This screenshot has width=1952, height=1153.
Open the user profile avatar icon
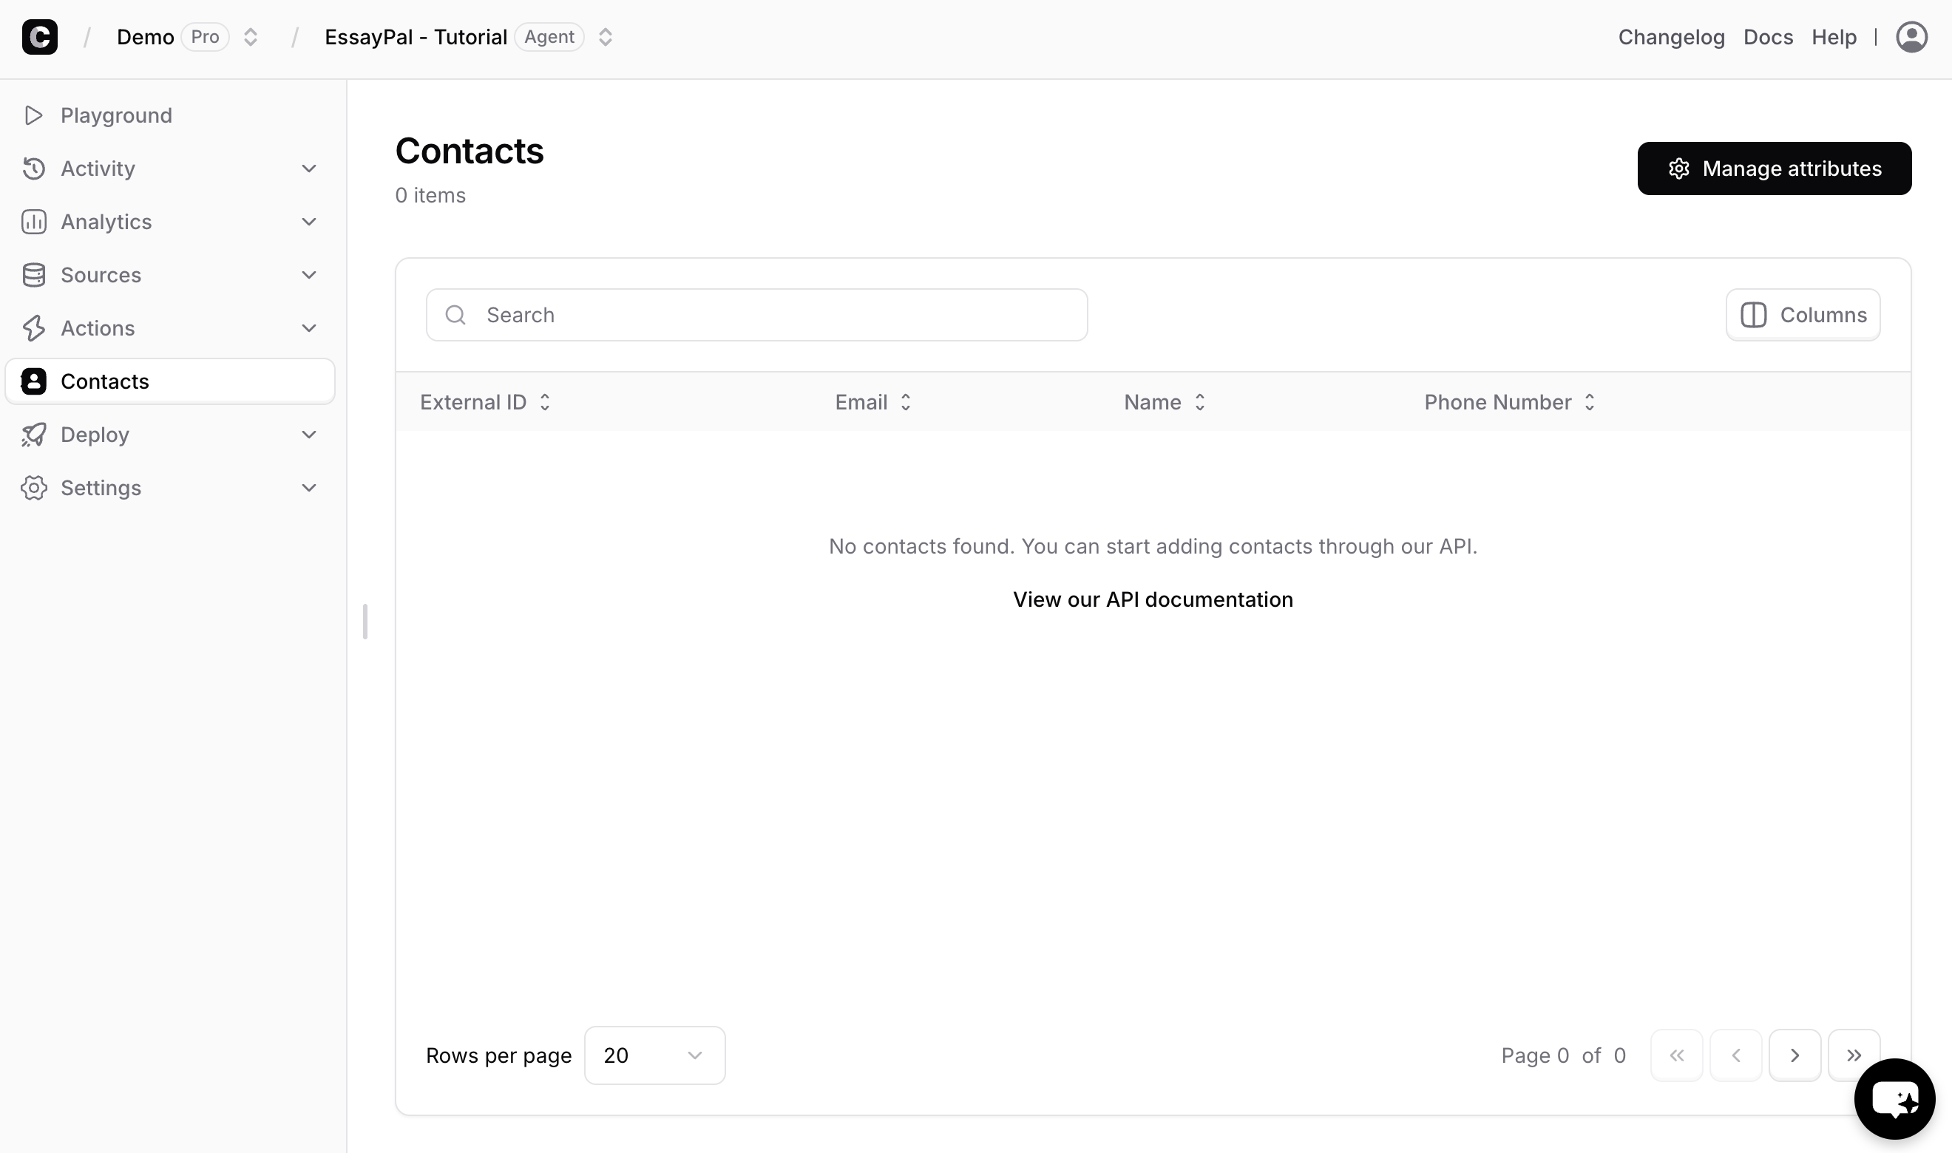pos(1911,36)
